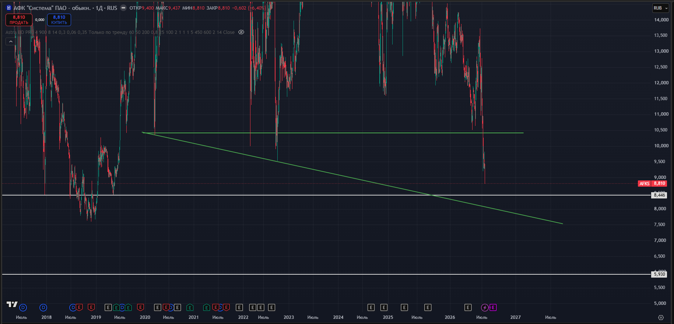Collapse the indicator legend with the chevron
The image size is (674, 324).
tap(11, 42)
